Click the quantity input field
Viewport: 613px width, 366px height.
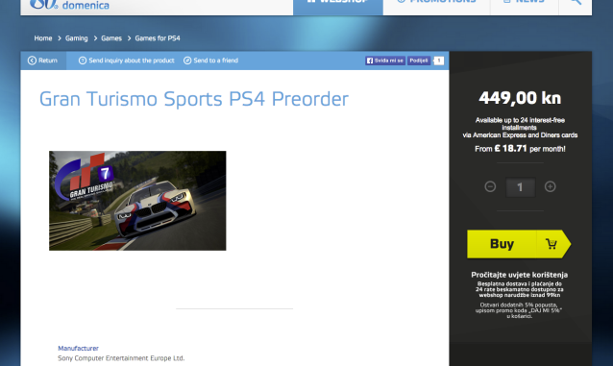pyautogui.click(x=520, y=187)
